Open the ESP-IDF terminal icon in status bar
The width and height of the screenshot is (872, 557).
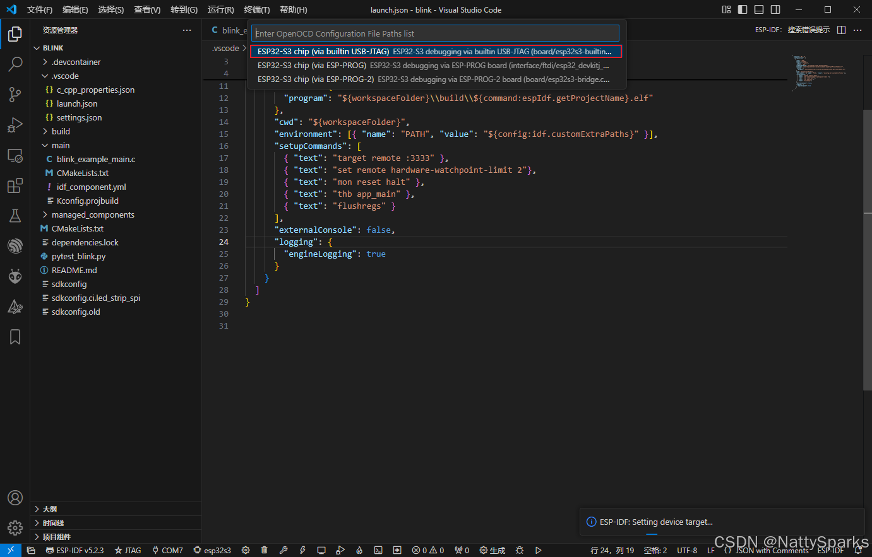click(378, 550)
